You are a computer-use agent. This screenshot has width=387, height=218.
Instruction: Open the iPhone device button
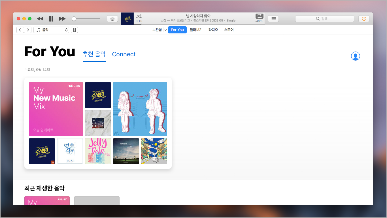click(x=74, y=30)
